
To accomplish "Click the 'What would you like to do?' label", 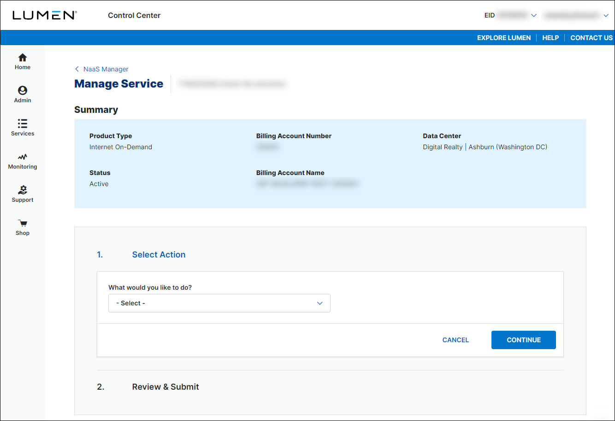I will pyautogui.click(x=150, y=287).
